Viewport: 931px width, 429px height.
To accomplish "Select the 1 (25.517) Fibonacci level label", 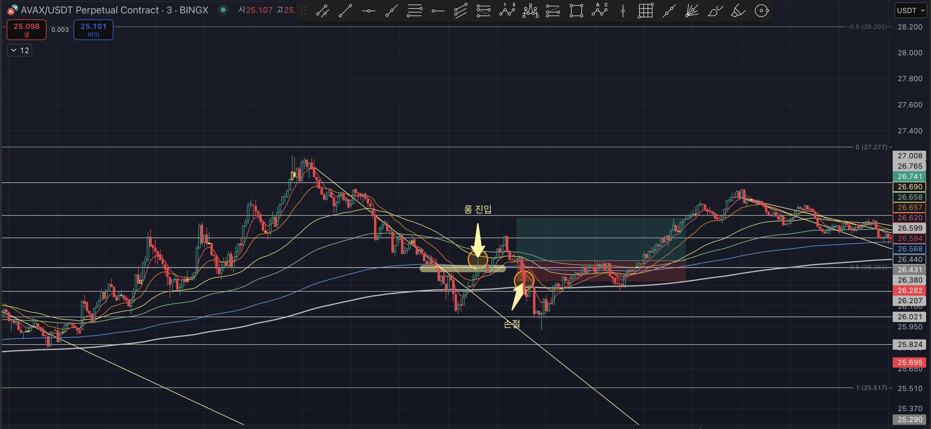I will pyautogui.click(x=871, y=387).
